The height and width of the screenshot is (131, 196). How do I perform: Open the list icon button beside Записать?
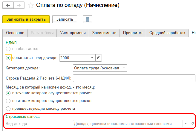88,19
